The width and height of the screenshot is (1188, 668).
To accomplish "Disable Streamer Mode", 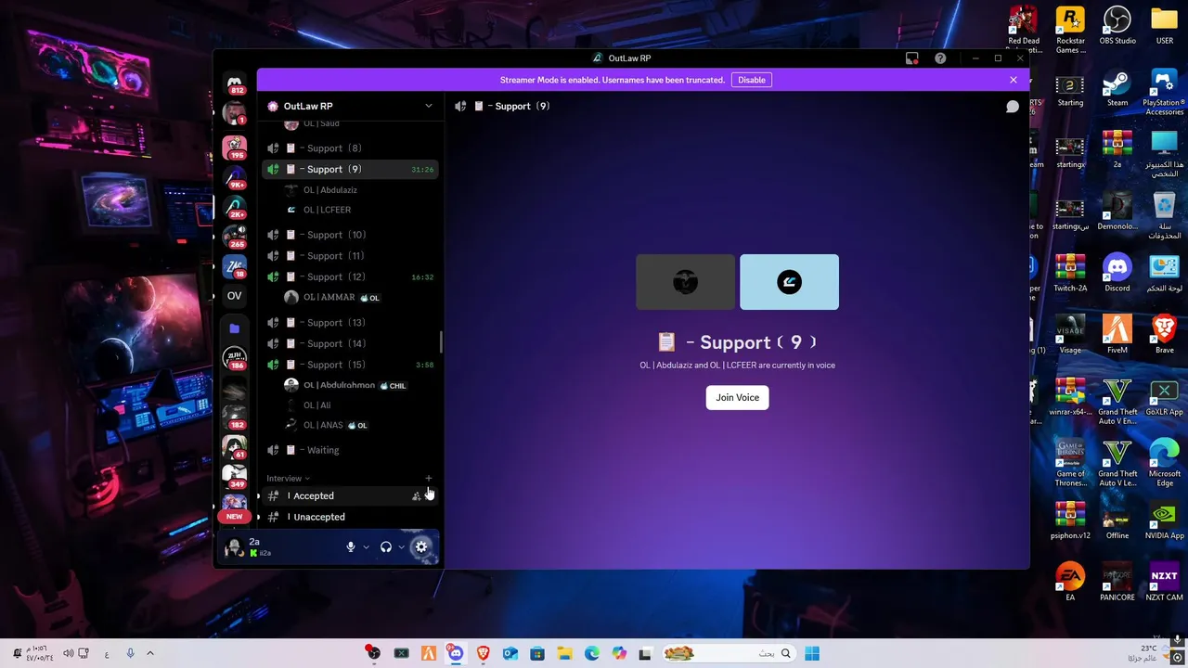I will 752,80.
